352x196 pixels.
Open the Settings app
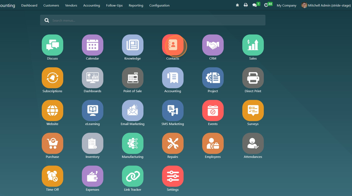(173, 176)
